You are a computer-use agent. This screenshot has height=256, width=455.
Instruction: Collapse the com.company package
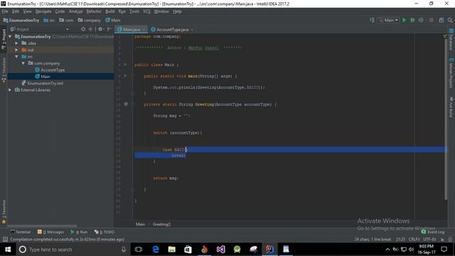23,63
